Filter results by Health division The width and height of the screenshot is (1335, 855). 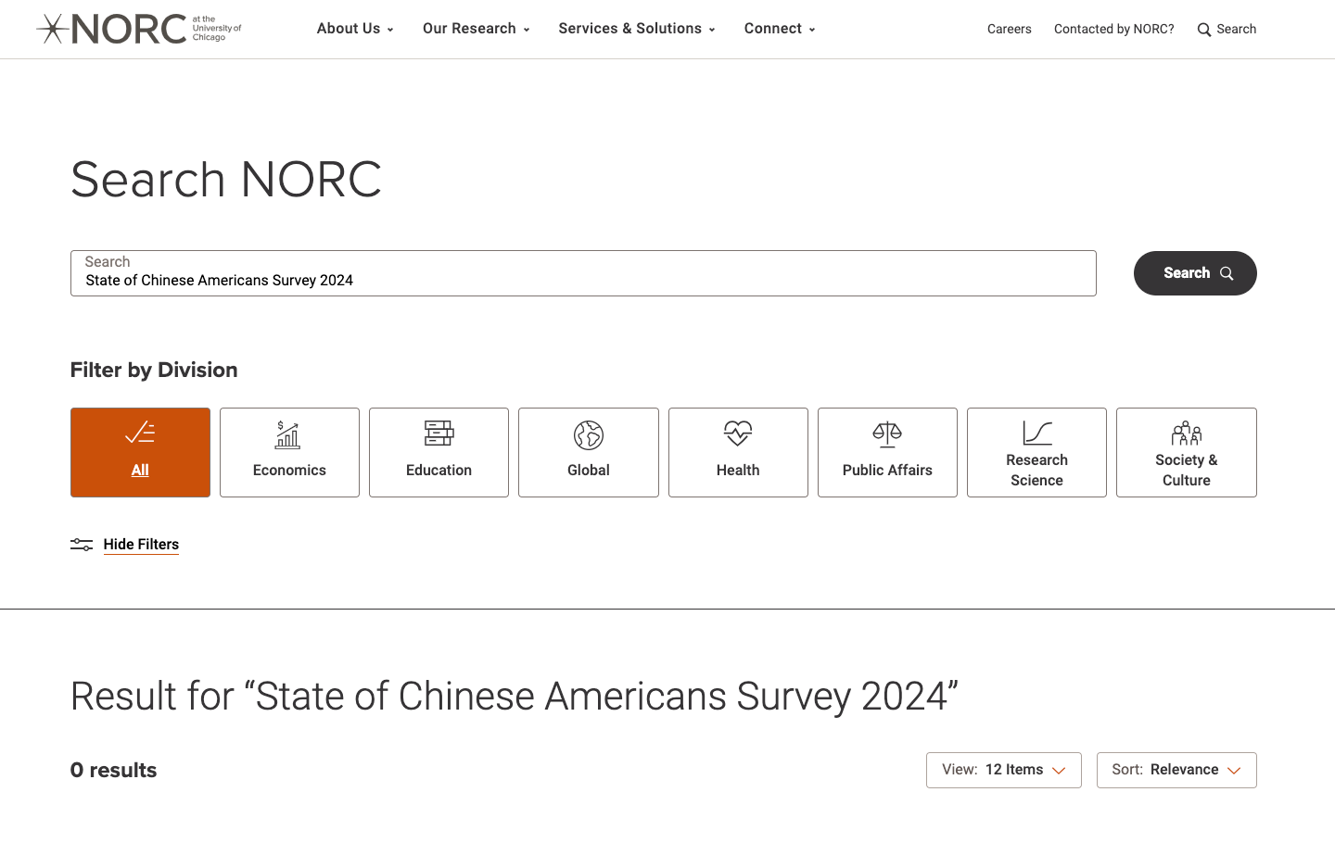(738, 452)
